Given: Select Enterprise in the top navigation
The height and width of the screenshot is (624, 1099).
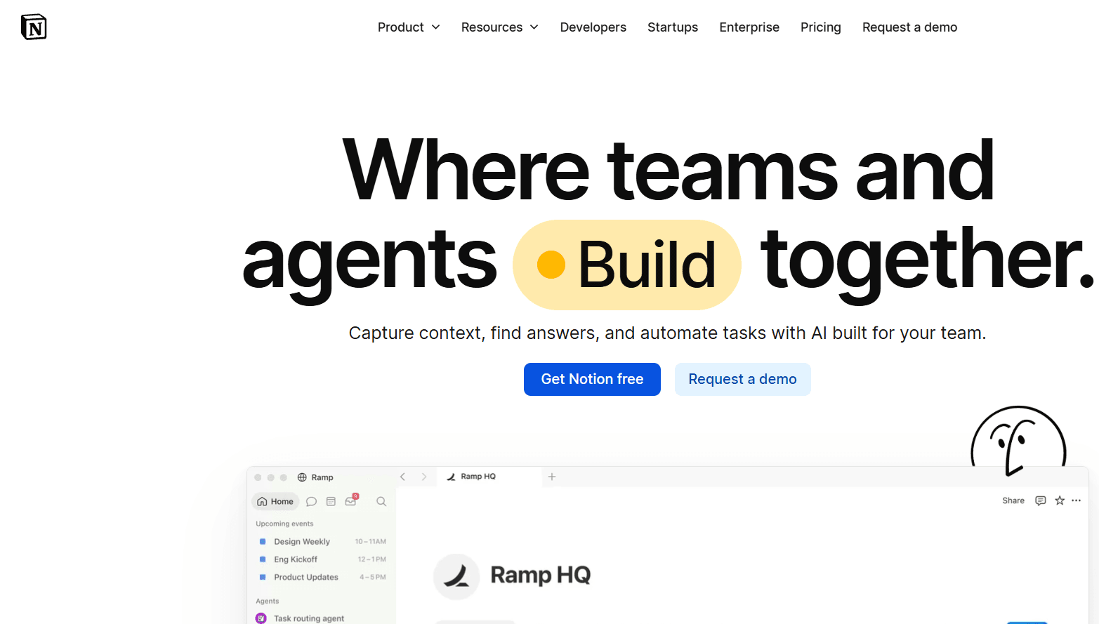Looking at the screenshot, I should tap(749, 27).
